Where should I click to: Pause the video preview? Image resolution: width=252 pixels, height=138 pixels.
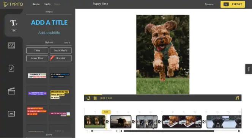[x=95, y=98]
